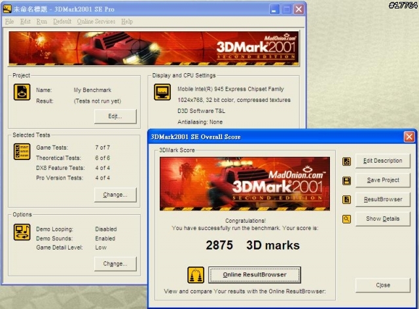Viewport: 419px width, 309px height.
Task: Click Demo Looping 'Disabled' value
Action: point(106,229)
